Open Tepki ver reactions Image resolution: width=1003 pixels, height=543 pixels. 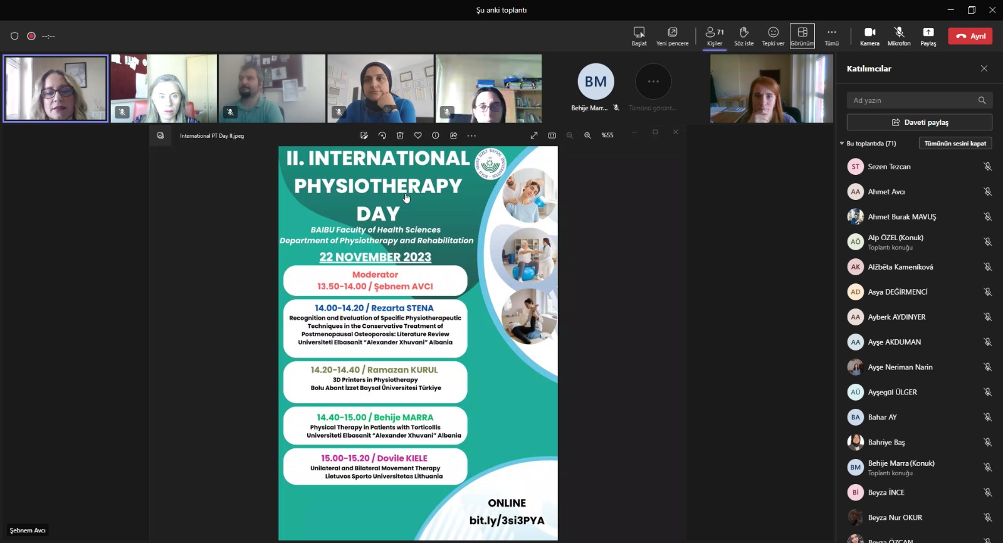[x=773, y=36]
